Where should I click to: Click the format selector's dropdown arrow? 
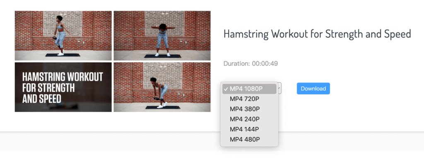279,88
